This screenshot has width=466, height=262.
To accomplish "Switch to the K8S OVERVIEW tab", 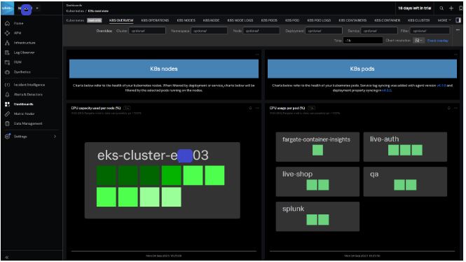I will (121, 20).
